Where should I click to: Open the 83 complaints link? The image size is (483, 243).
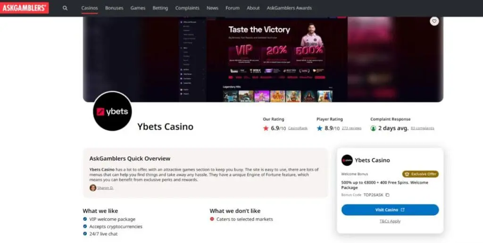422,128
